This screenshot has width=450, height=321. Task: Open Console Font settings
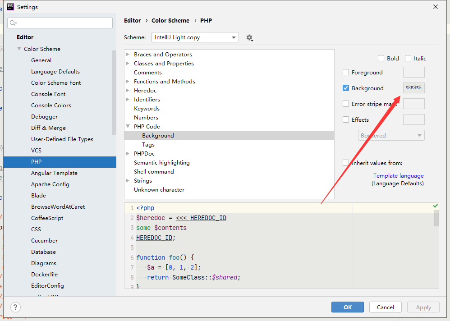pos(48,94)
